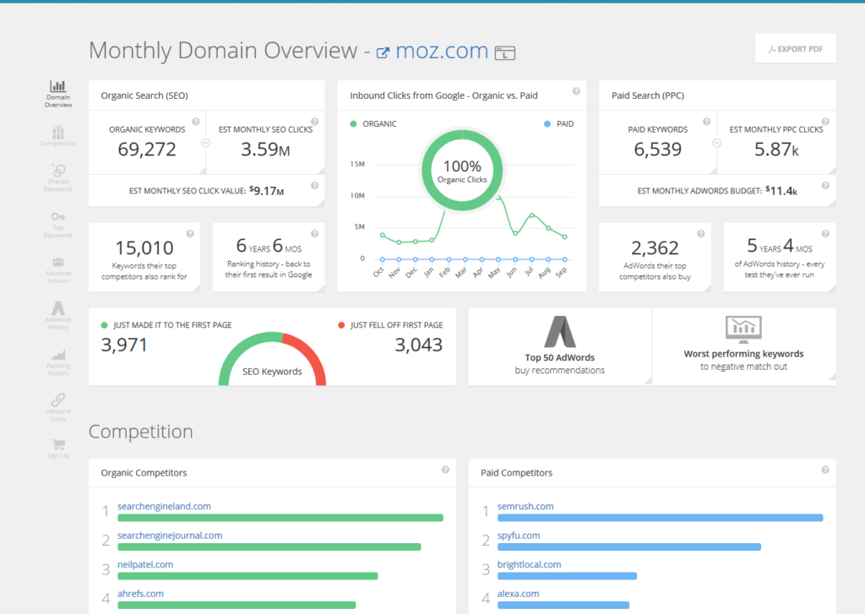Viewport: 865px width, 614px height.
Task: Open Worst performing keywords tile
Action: [x=743, y=345]
